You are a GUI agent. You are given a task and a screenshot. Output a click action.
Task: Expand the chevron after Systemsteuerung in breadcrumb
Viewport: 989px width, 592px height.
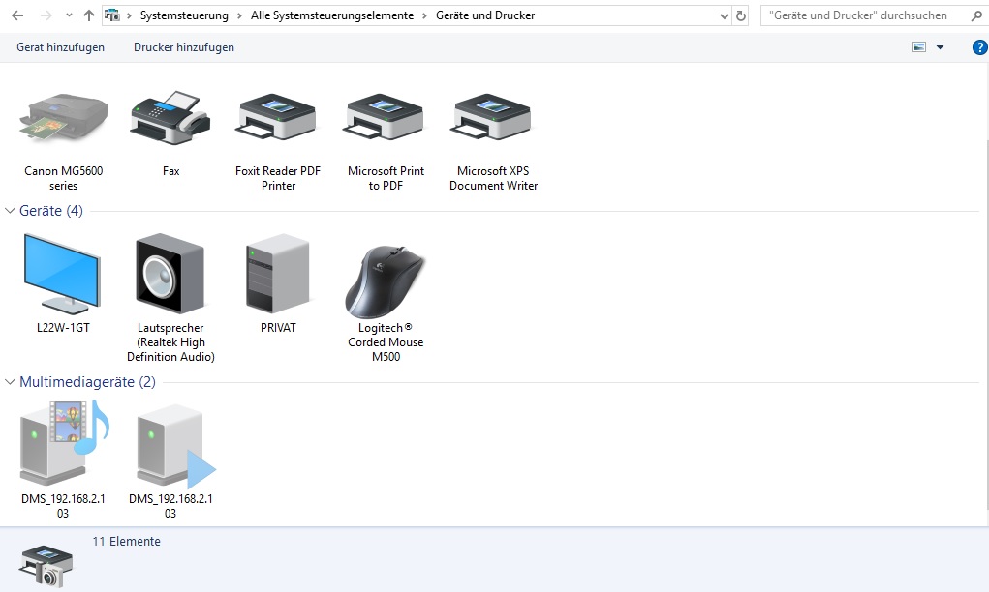point(239,15)
